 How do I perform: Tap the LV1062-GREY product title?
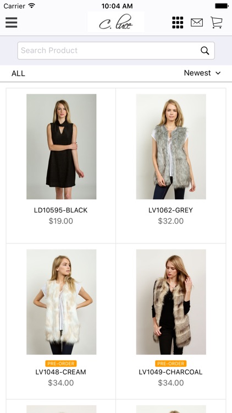[171, 210]
